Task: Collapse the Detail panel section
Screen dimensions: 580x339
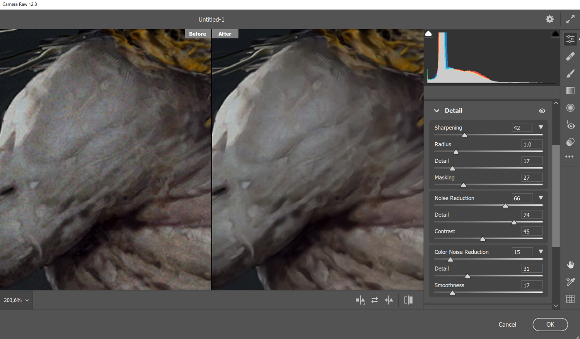Action: pos(437,111)
